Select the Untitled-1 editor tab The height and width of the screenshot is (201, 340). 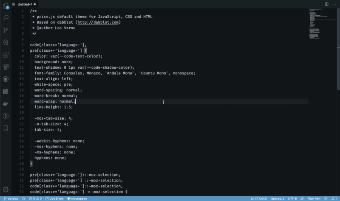click(x=25, y=4)
